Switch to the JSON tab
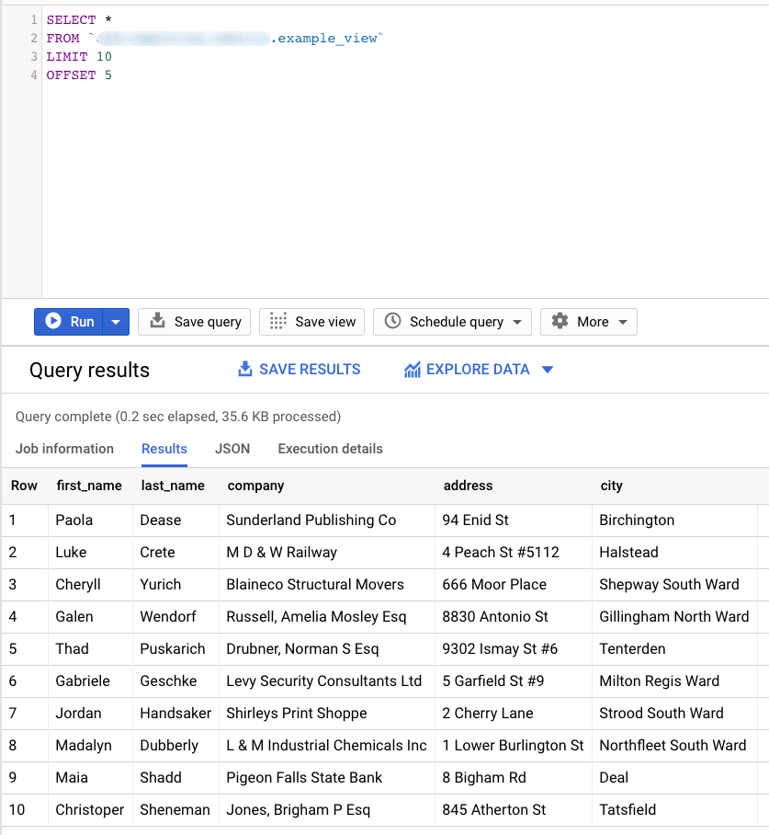Screen dimensions: 769x835 tap(232, 449)
